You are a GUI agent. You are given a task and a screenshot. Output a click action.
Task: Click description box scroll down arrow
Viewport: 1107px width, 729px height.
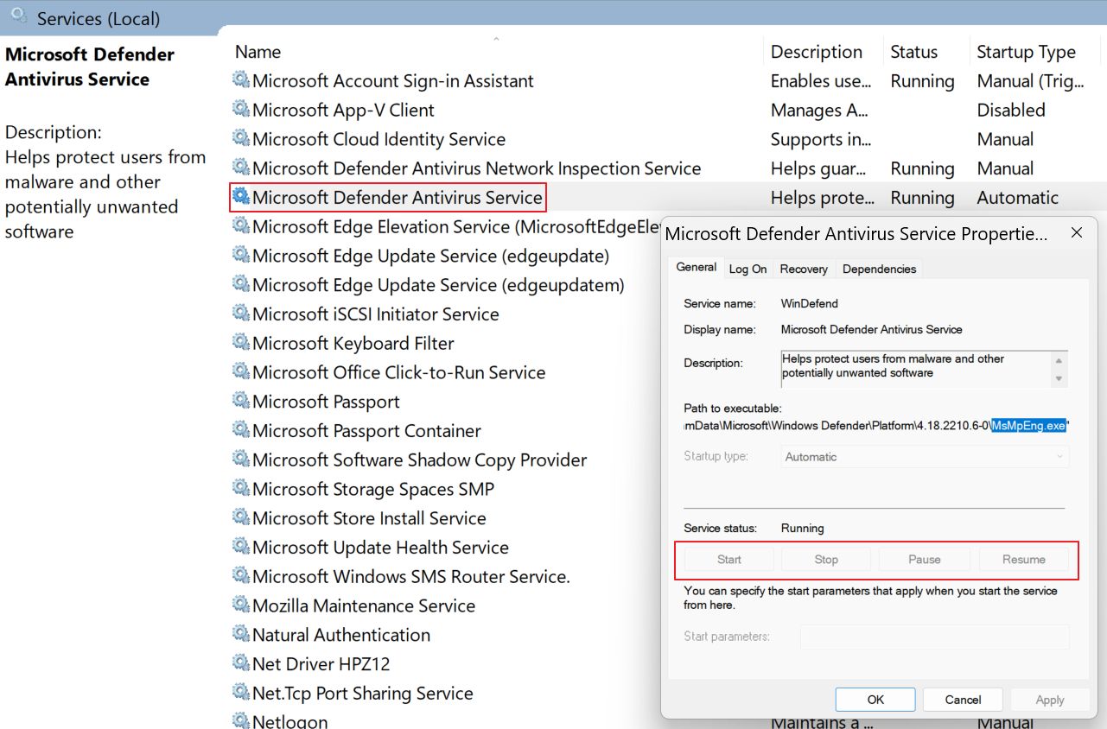[x=1059, y=379]
